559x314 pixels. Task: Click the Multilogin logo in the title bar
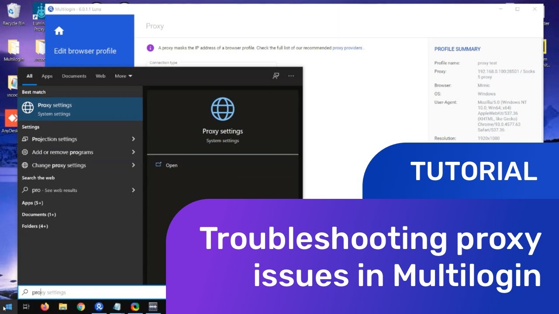(x=50, y=9)
